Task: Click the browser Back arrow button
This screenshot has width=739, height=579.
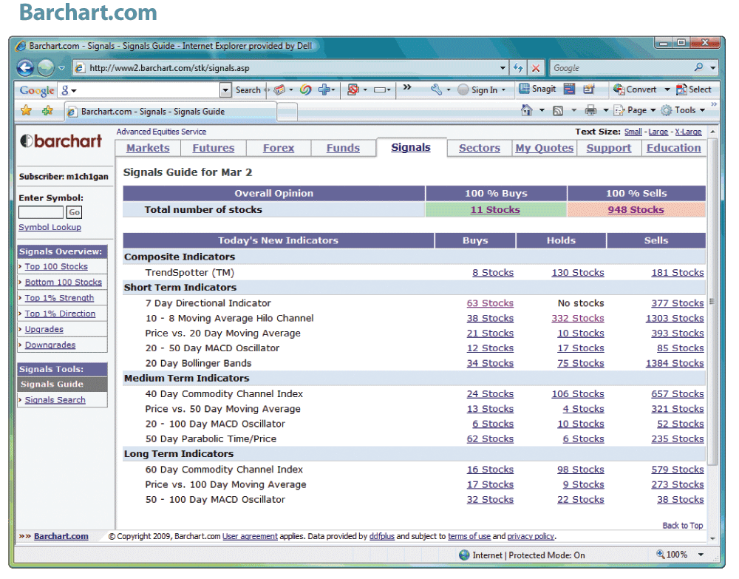Action: (26, 68)
